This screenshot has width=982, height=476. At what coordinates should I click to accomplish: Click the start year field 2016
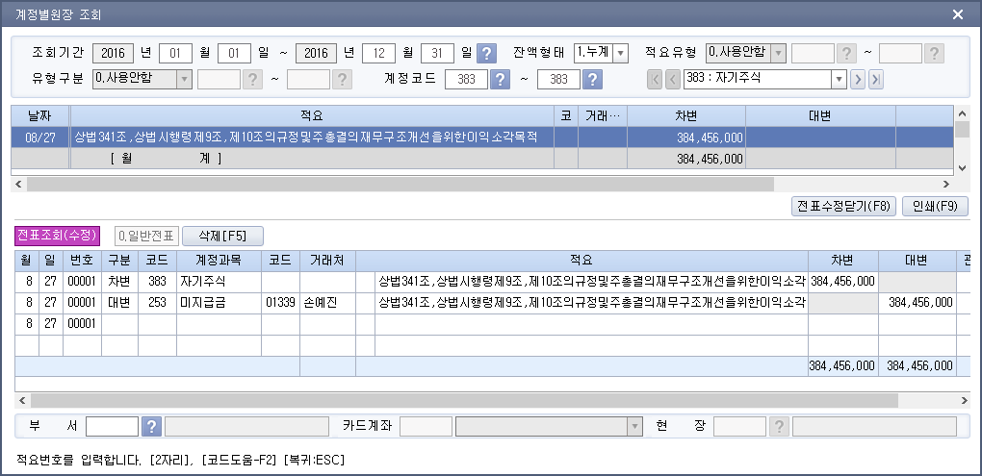114,53
